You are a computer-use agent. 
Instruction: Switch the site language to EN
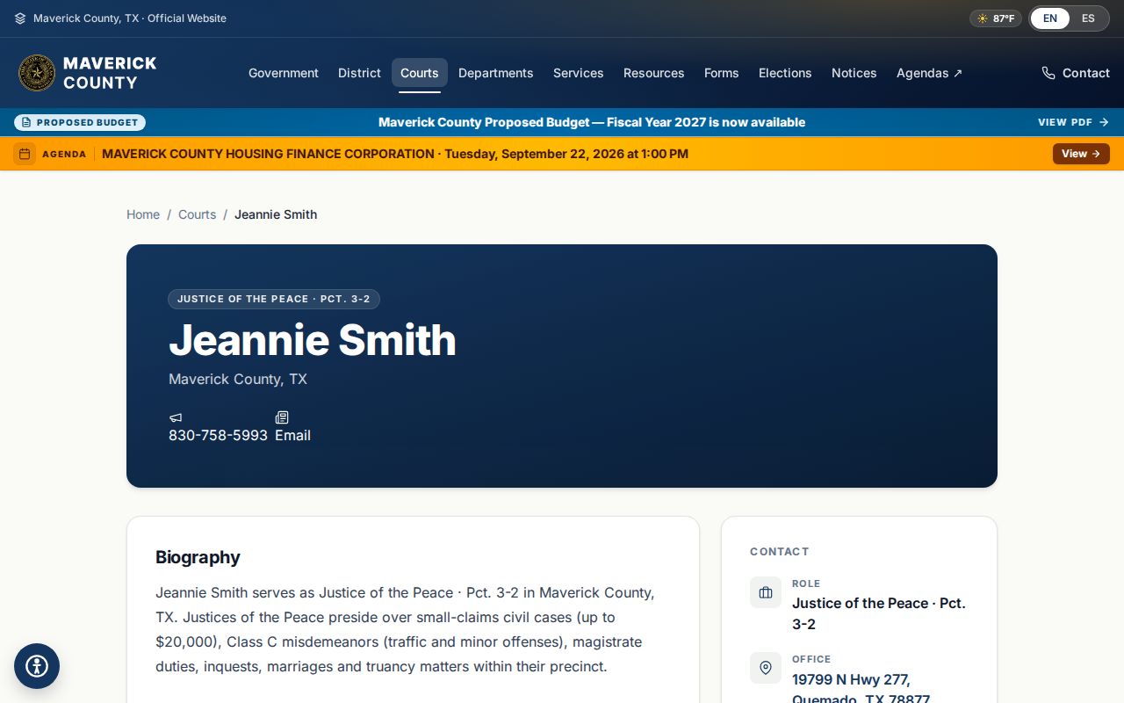1050,18
